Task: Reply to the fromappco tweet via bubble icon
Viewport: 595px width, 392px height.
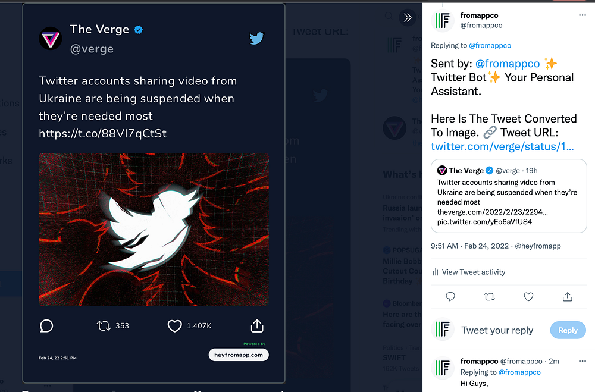Action: [x=450, y=296]
